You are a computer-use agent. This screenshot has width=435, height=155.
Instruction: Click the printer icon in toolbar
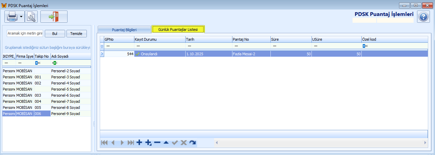(x=12, y=17)
